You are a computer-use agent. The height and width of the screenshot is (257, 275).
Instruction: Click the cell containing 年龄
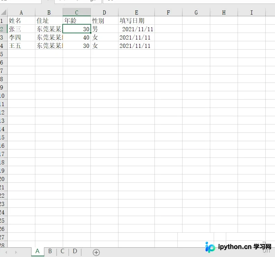tap(77, 20)
